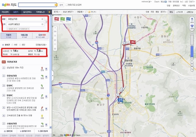Switch to the 지도검색 tab
The width and height of the screenshot is (196, 137).
pos(5,12)
